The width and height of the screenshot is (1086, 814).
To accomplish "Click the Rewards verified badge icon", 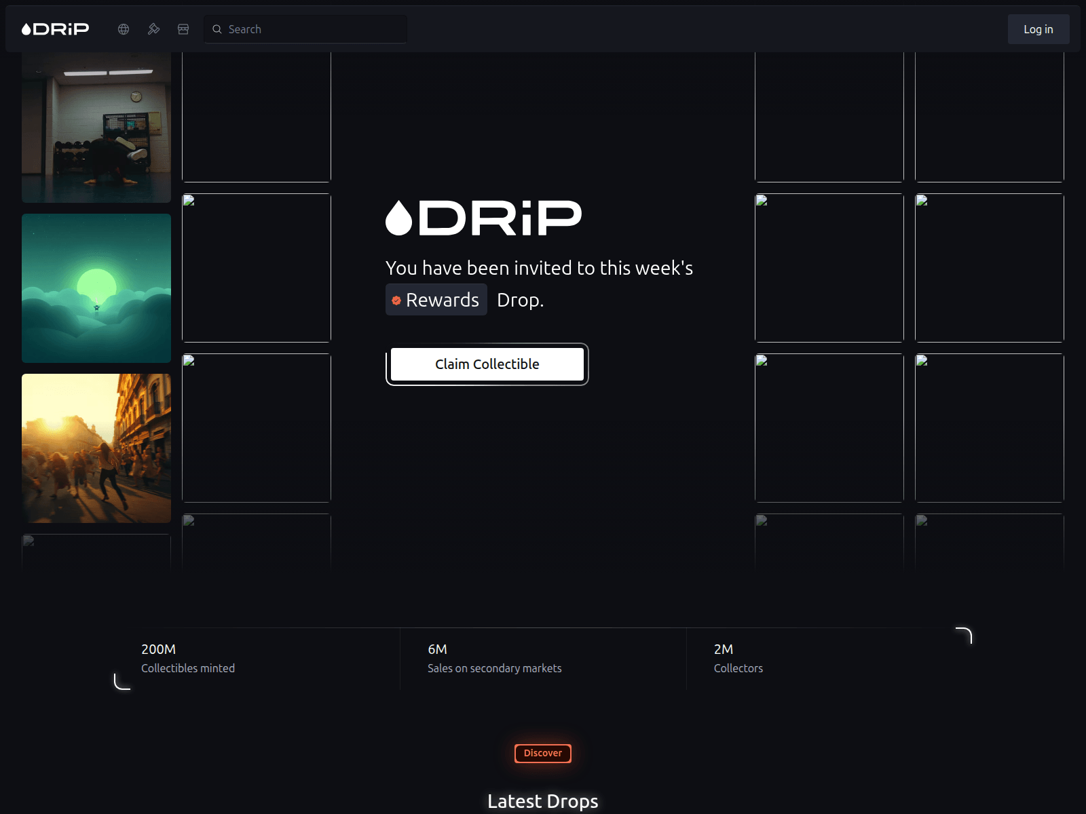I will pyautogui.click(x=396, y=301).
